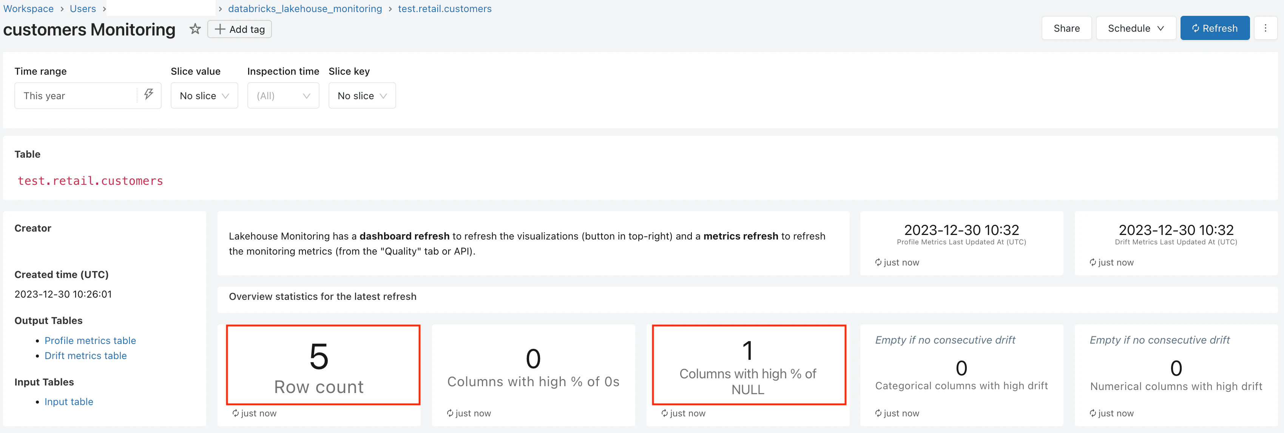Click refresh icon under Categorical columns with high drift

(x=878, y=413)
